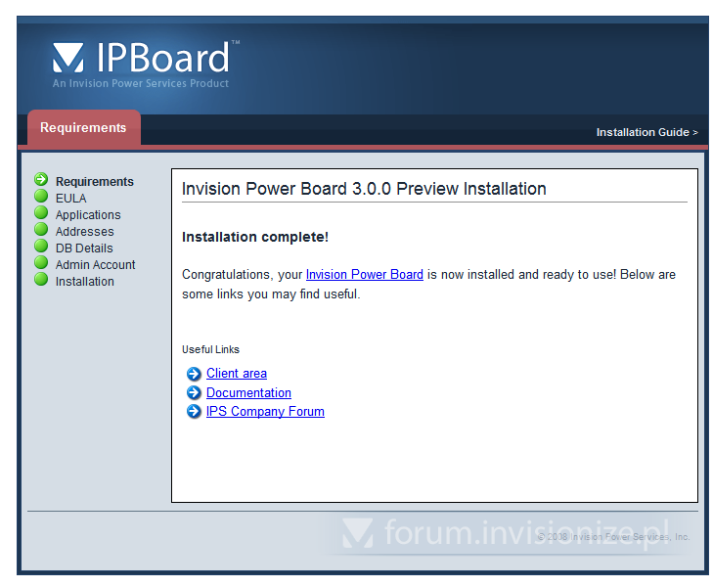713x587 pixels.
Task: Click the green arrow icon beside Requirements
Action: point(41,180)
